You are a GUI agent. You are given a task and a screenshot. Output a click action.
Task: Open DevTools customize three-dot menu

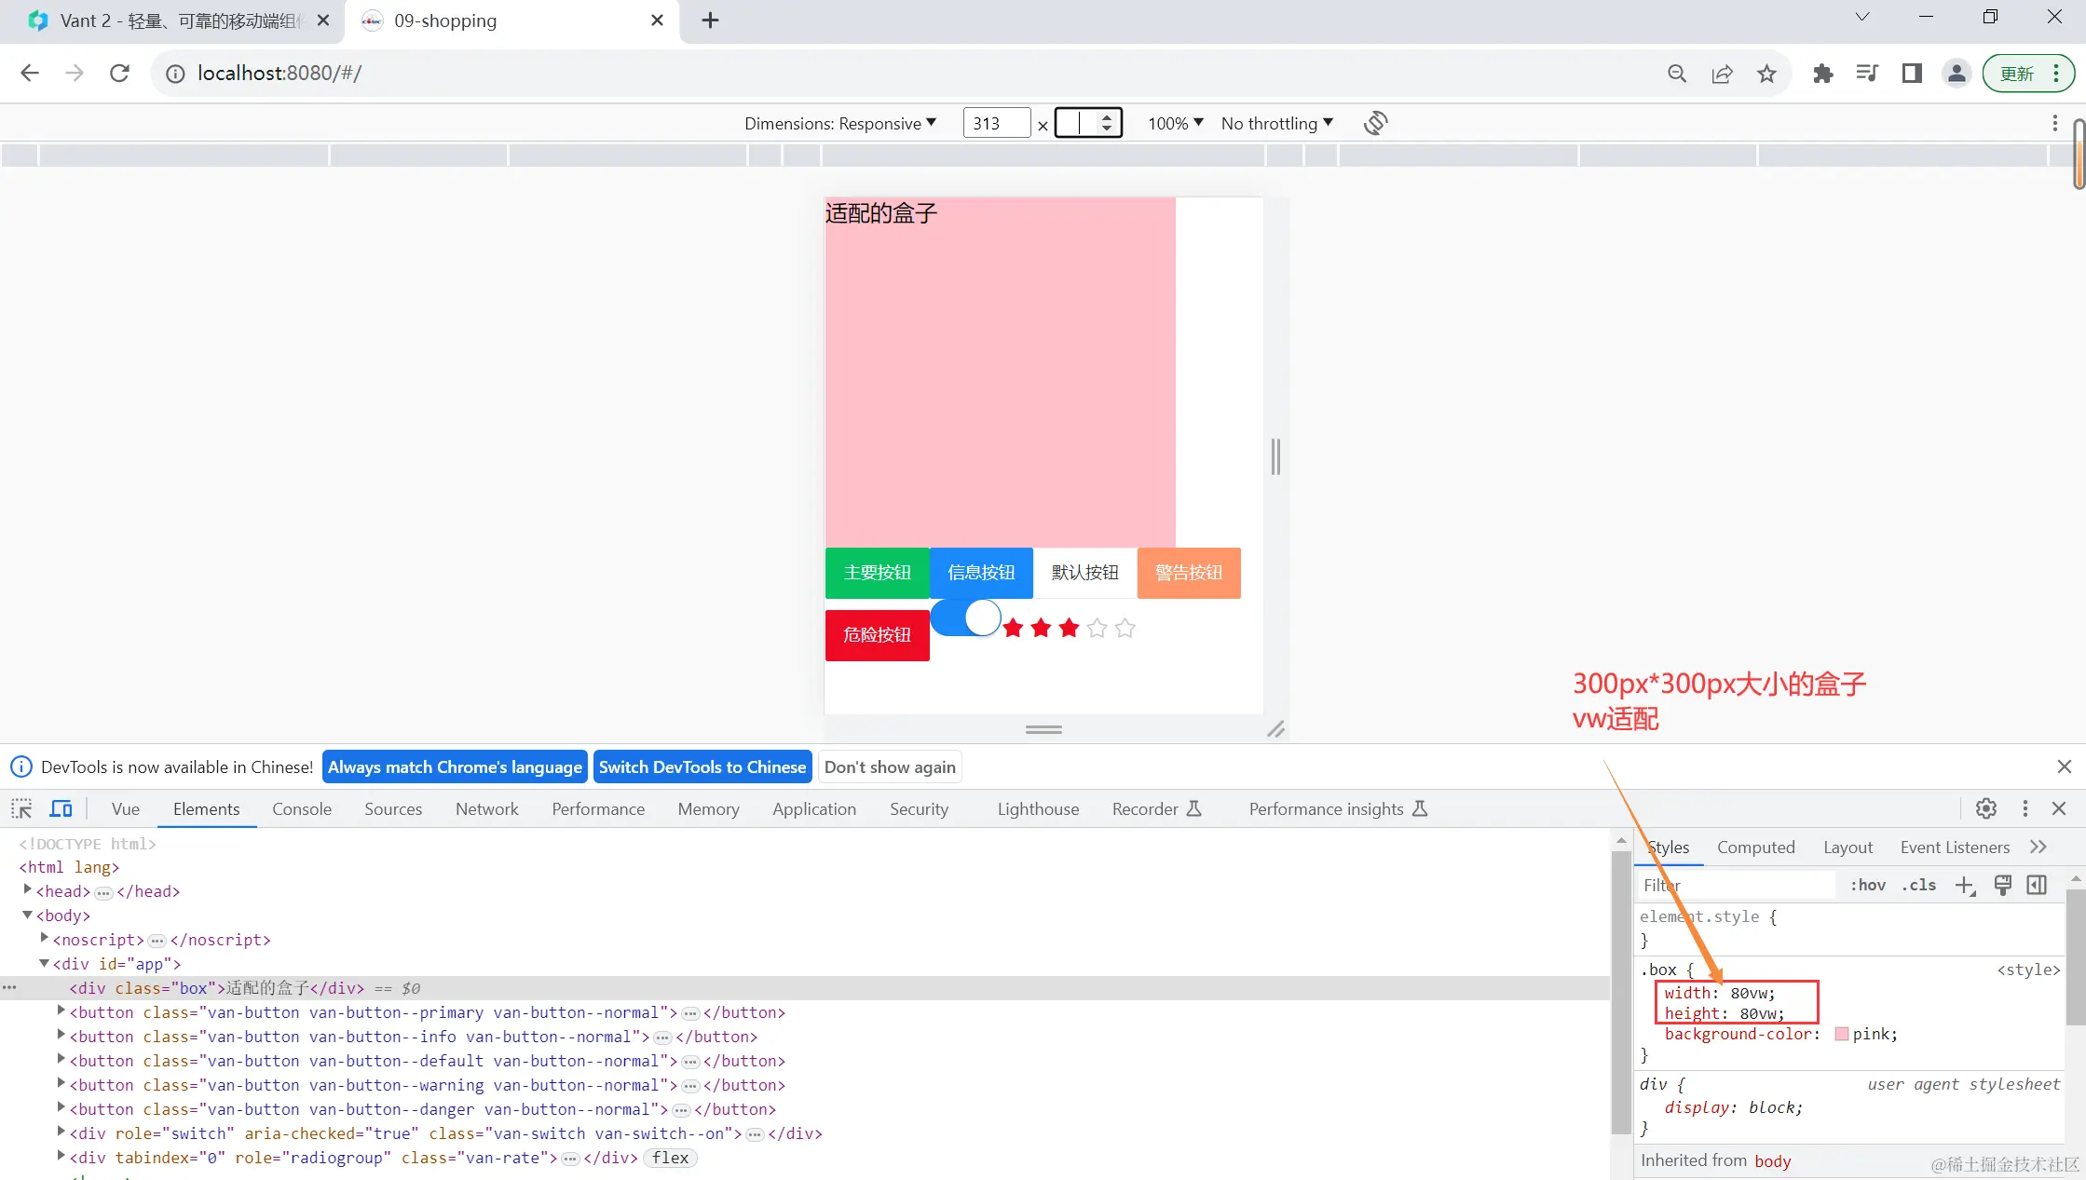(2025, 808)
